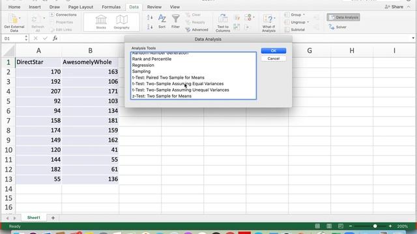Open the Draw tab
The width and height of the screenshot is (417, 234).
55,7
